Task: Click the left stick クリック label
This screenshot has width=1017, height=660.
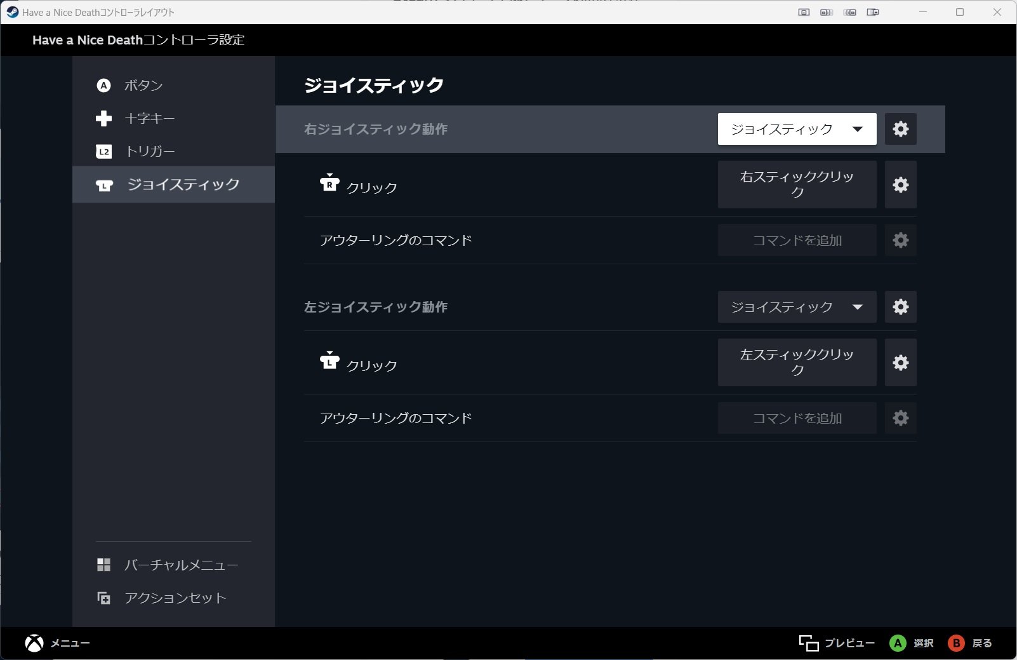Action: [x=372, y=365]
